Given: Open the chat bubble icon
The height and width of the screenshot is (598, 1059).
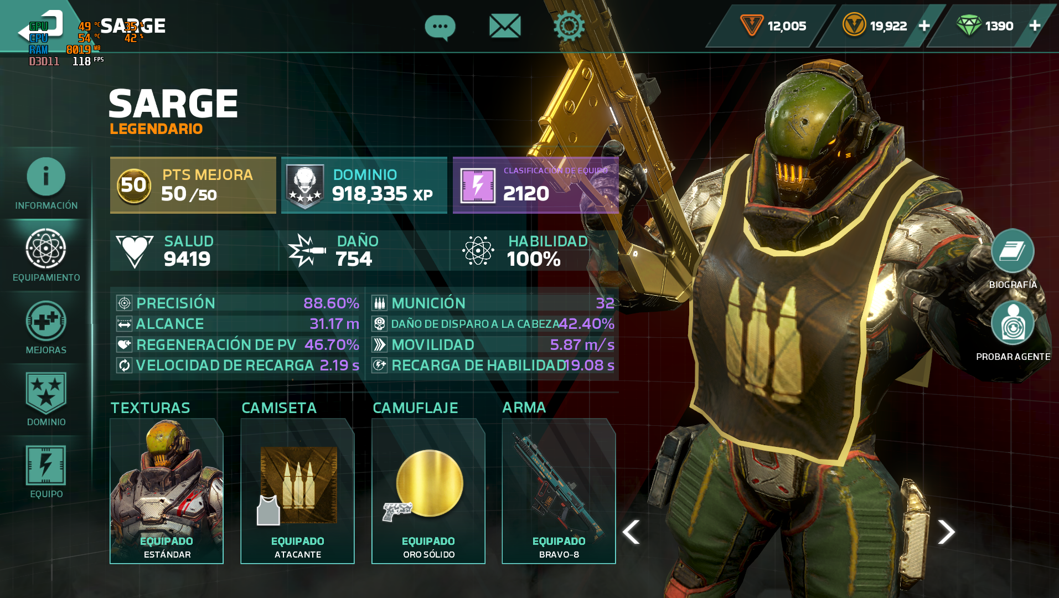Looking at the screenshot, I should tap(440, 27).
